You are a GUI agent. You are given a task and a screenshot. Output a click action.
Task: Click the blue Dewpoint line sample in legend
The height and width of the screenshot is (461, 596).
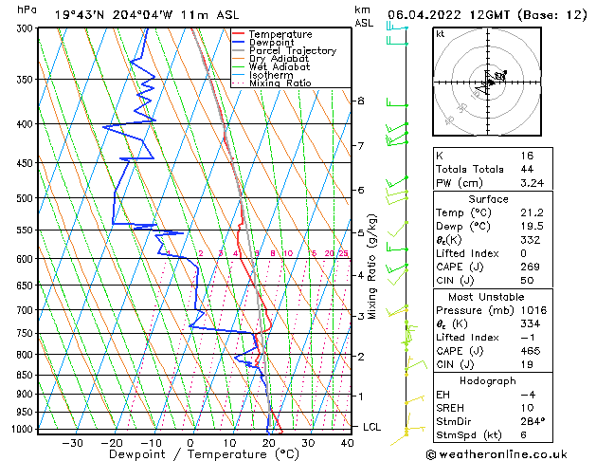pos(239,42)
